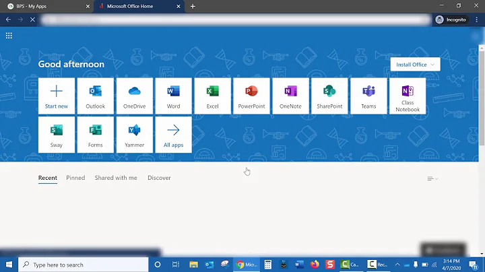The image size is (485, 272).
Task: Click the taskbar search box
Action: pyautogui.click(x=84, y=265)
